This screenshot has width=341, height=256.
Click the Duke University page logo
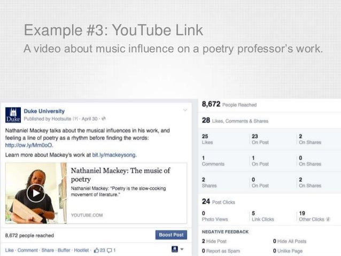point(12,115)
